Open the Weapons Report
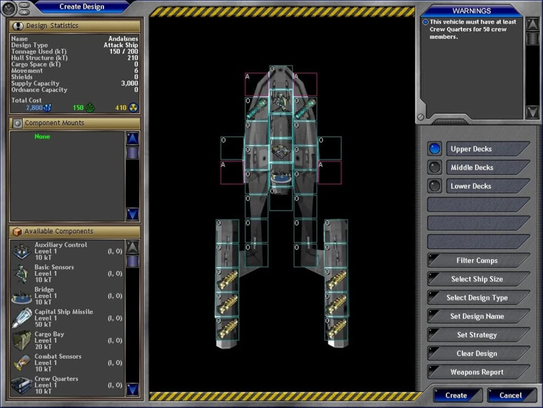 pos(477,372)
